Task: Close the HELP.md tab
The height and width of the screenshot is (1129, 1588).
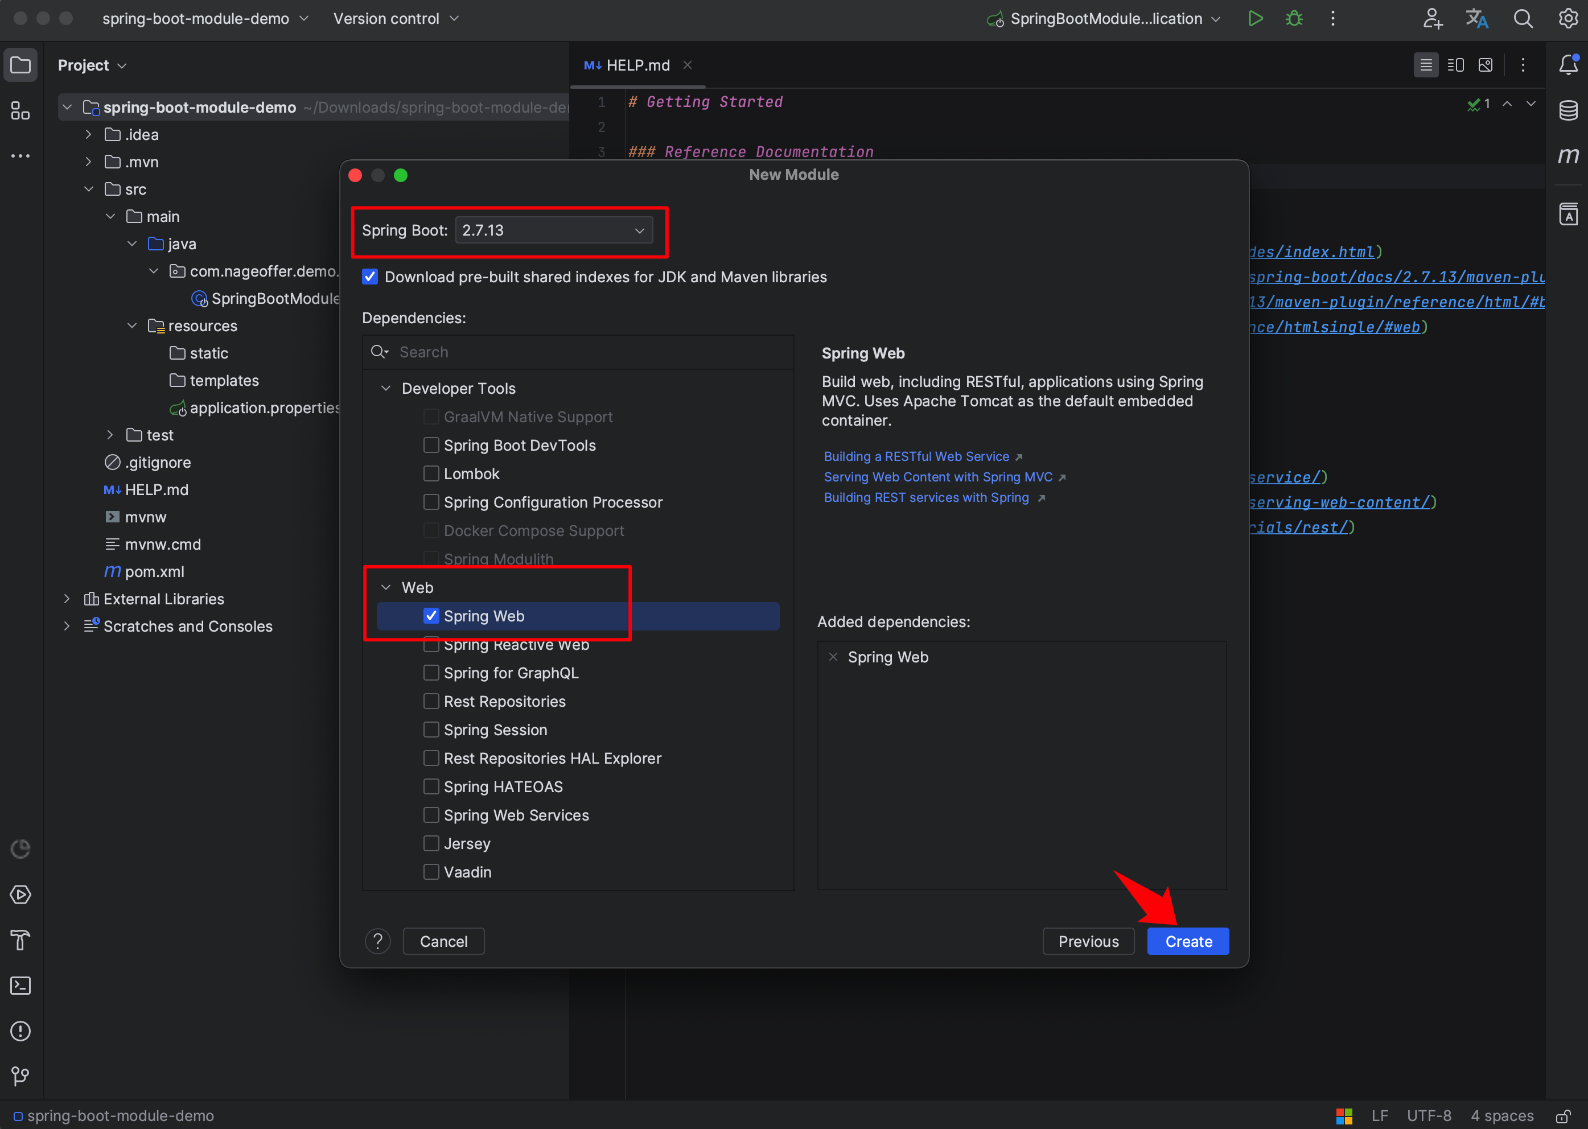Action: pyautogui.click(x=687, y=65)
